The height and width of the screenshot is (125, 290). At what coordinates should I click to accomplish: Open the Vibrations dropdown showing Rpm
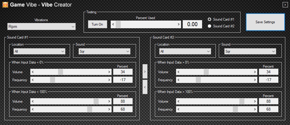[x=42, y=26]
